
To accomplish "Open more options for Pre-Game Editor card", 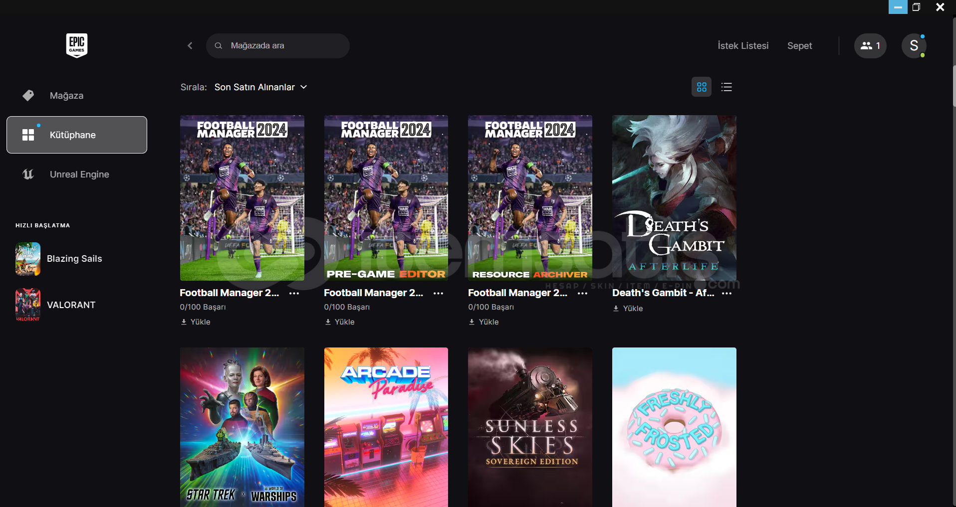I will [x=439, y=294].
